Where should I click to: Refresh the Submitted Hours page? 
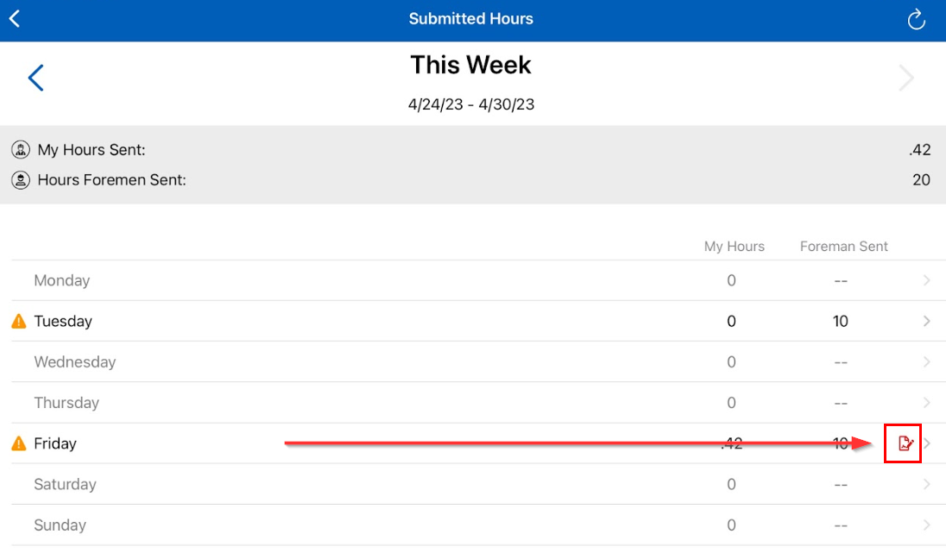tap(917, 19)
